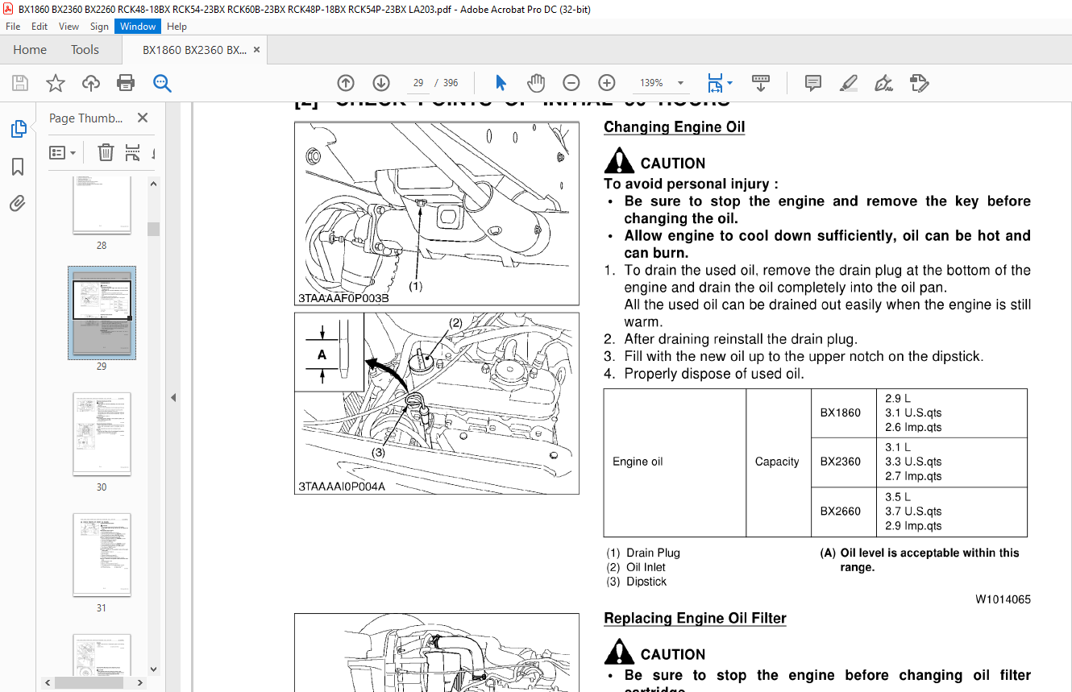Open the View menu
This screenshot has width=1072, height=692.
(x=69, y=27)
